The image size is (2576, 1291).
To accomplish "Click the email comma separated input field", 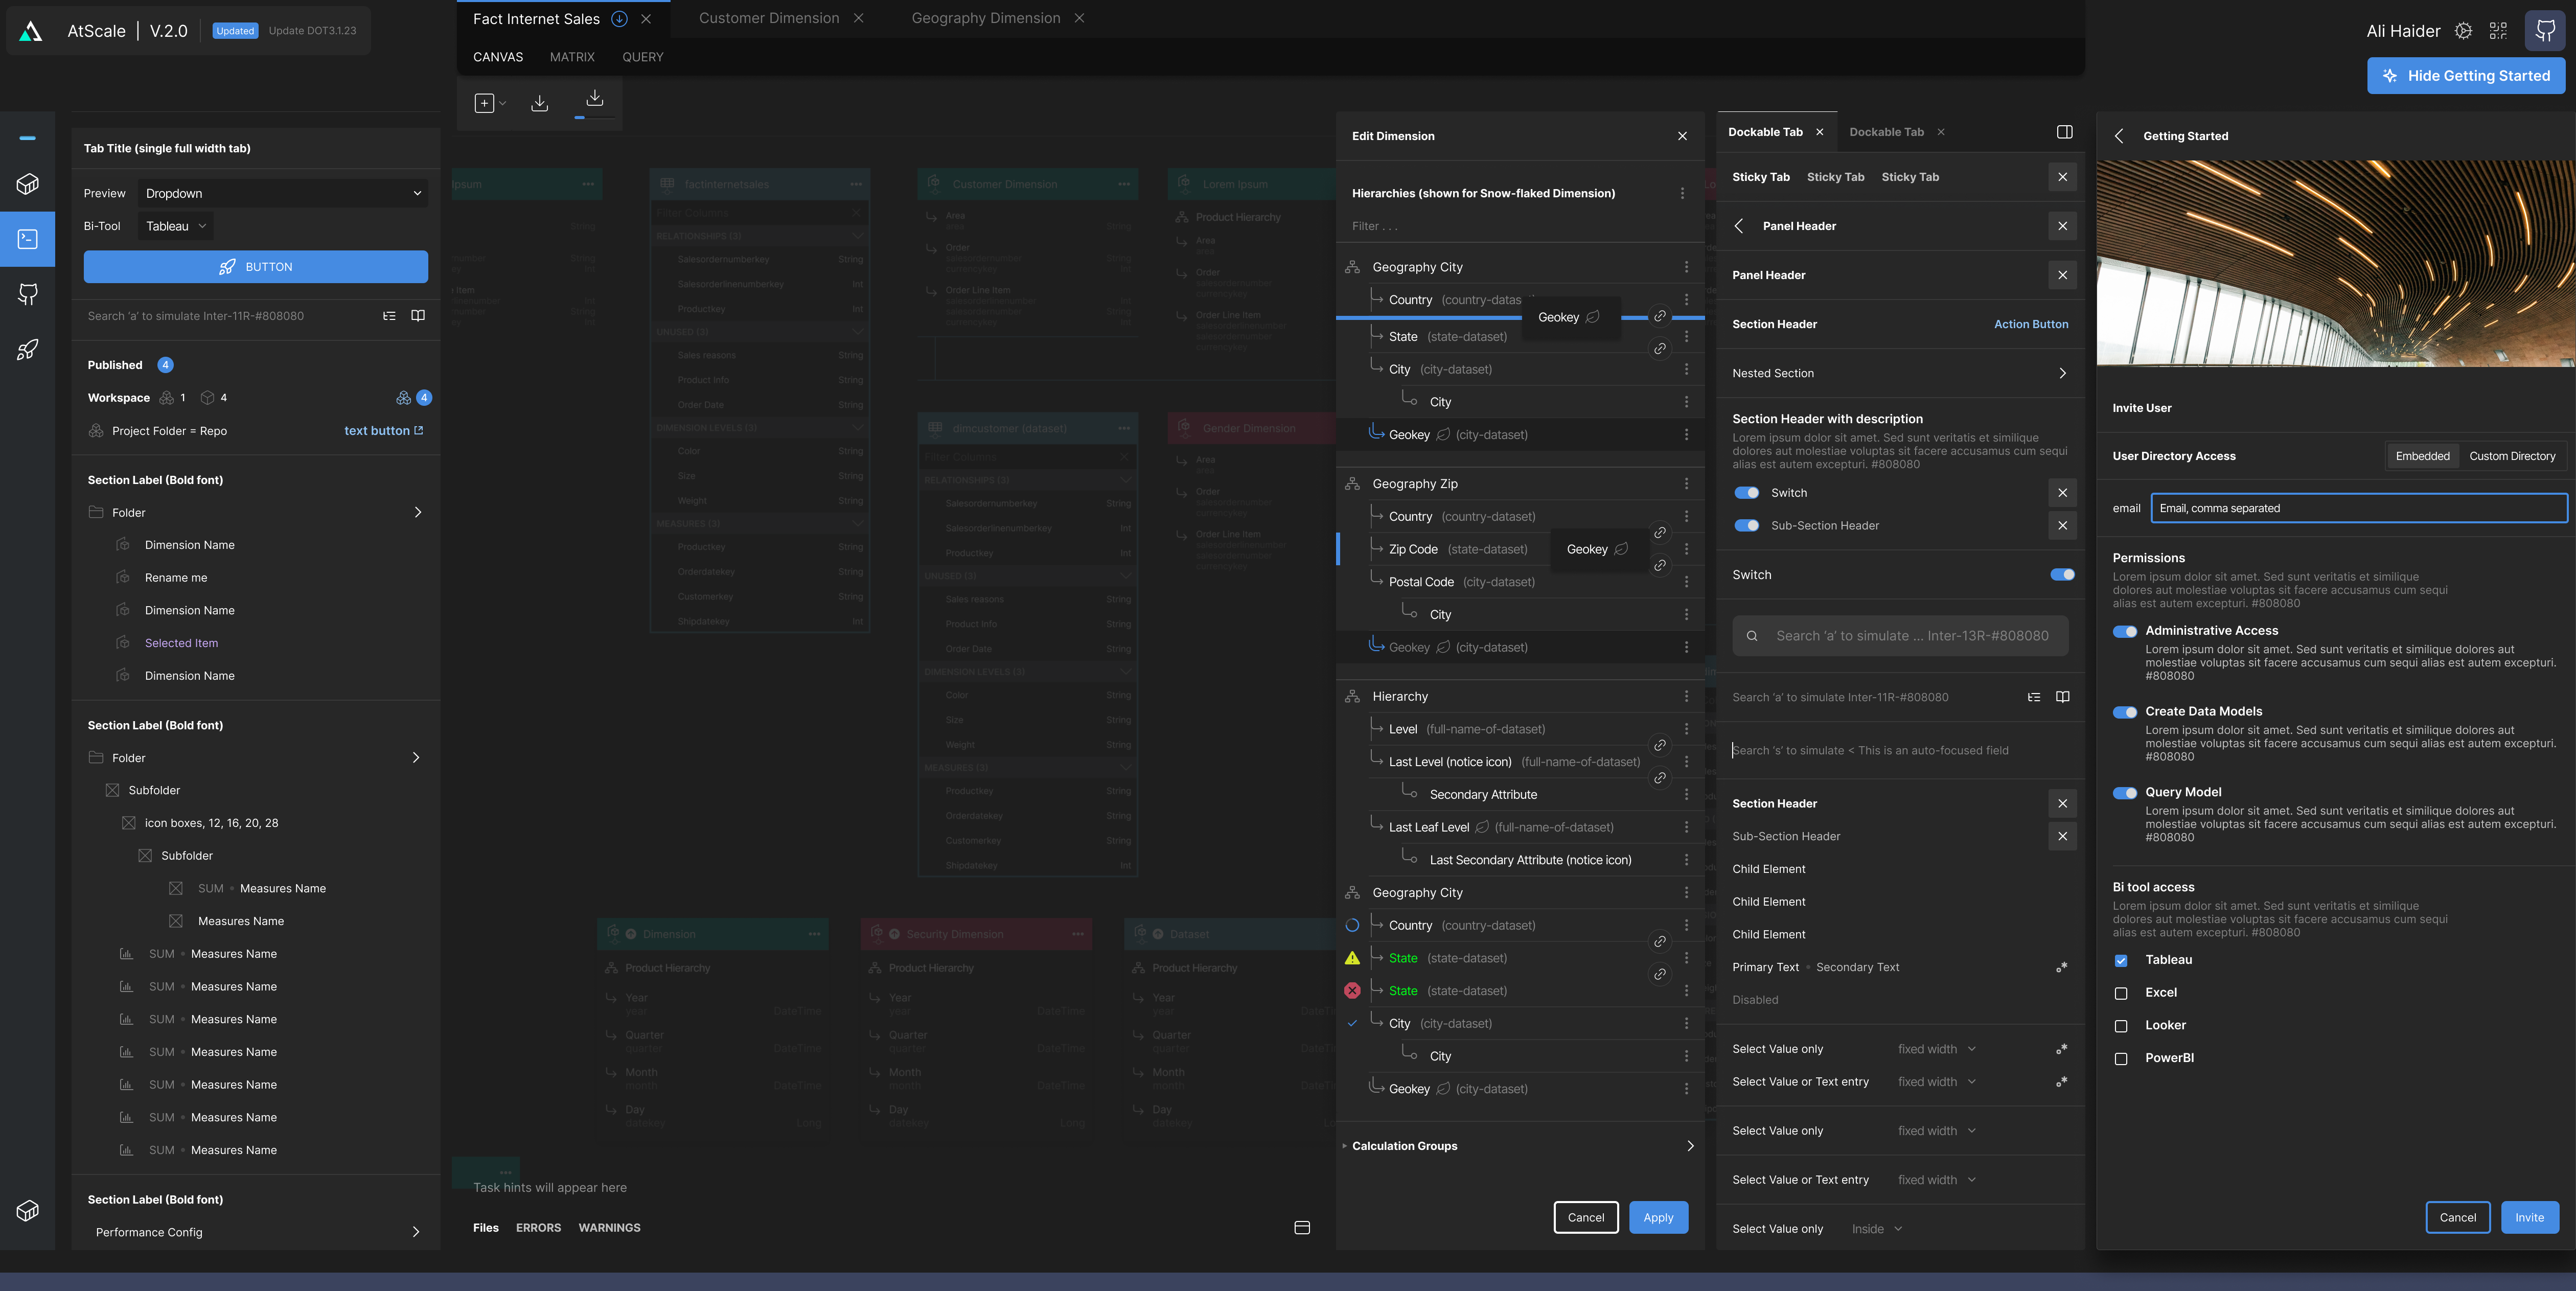I will (2358, 508).
